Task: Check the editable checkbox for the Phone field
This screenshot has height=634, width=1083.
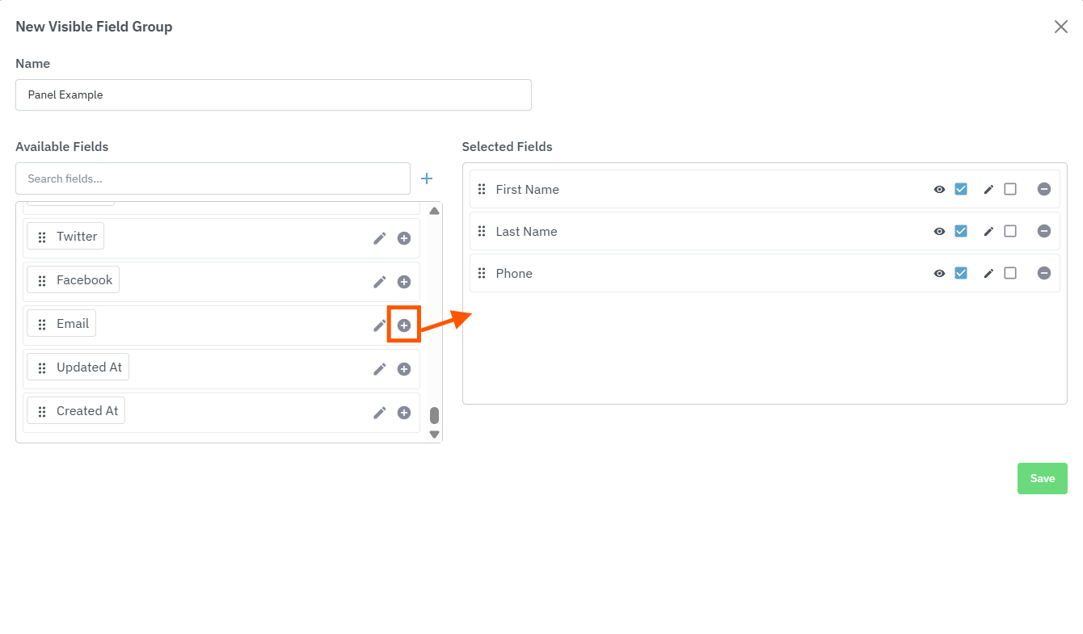Action: 1010,273
